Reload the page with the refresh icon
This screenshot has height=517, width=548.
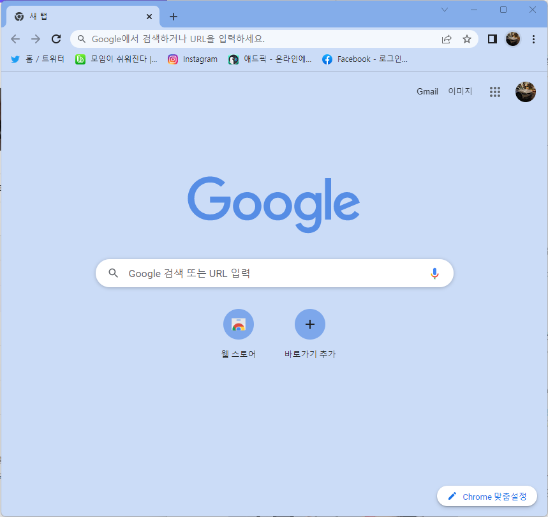pyautogui.click(x=56, y=39)
